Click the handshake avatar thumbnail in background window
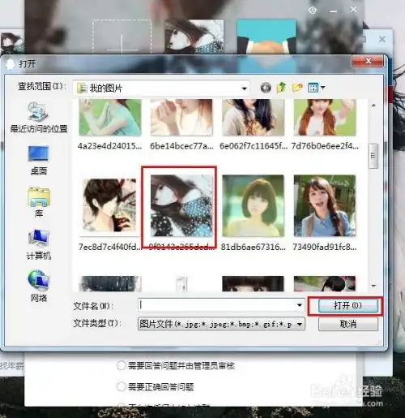Screen dimensions: 405x418 pyautogui.click(x=266, y=37)
